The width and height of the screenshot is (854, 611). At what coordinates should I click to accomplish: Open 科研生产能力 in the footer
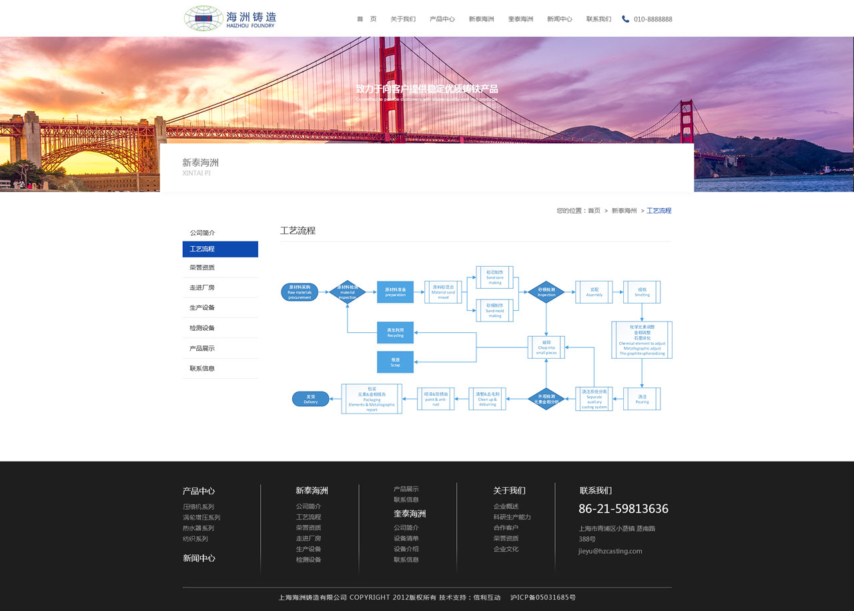click(512, 518)
